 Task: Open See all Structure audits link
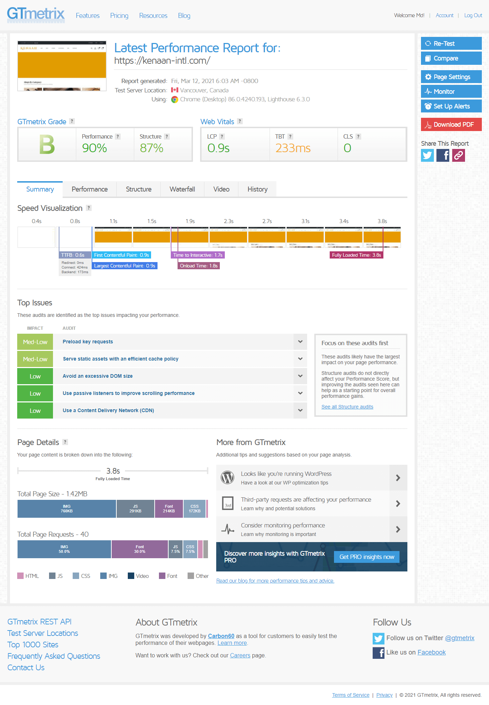[347, 407]
